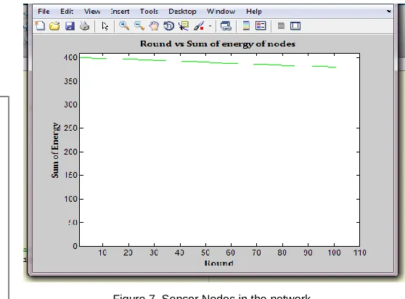Viewport: 405px width, 299px height.
Task: Click the y-axis tick label 350
Action: tap(70, 81)
